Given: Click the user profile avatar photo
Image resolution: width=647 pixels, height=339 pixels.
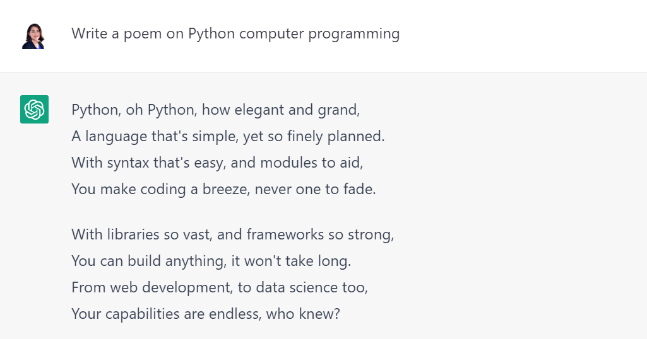Looking at the screenshot, I should 33,37.
